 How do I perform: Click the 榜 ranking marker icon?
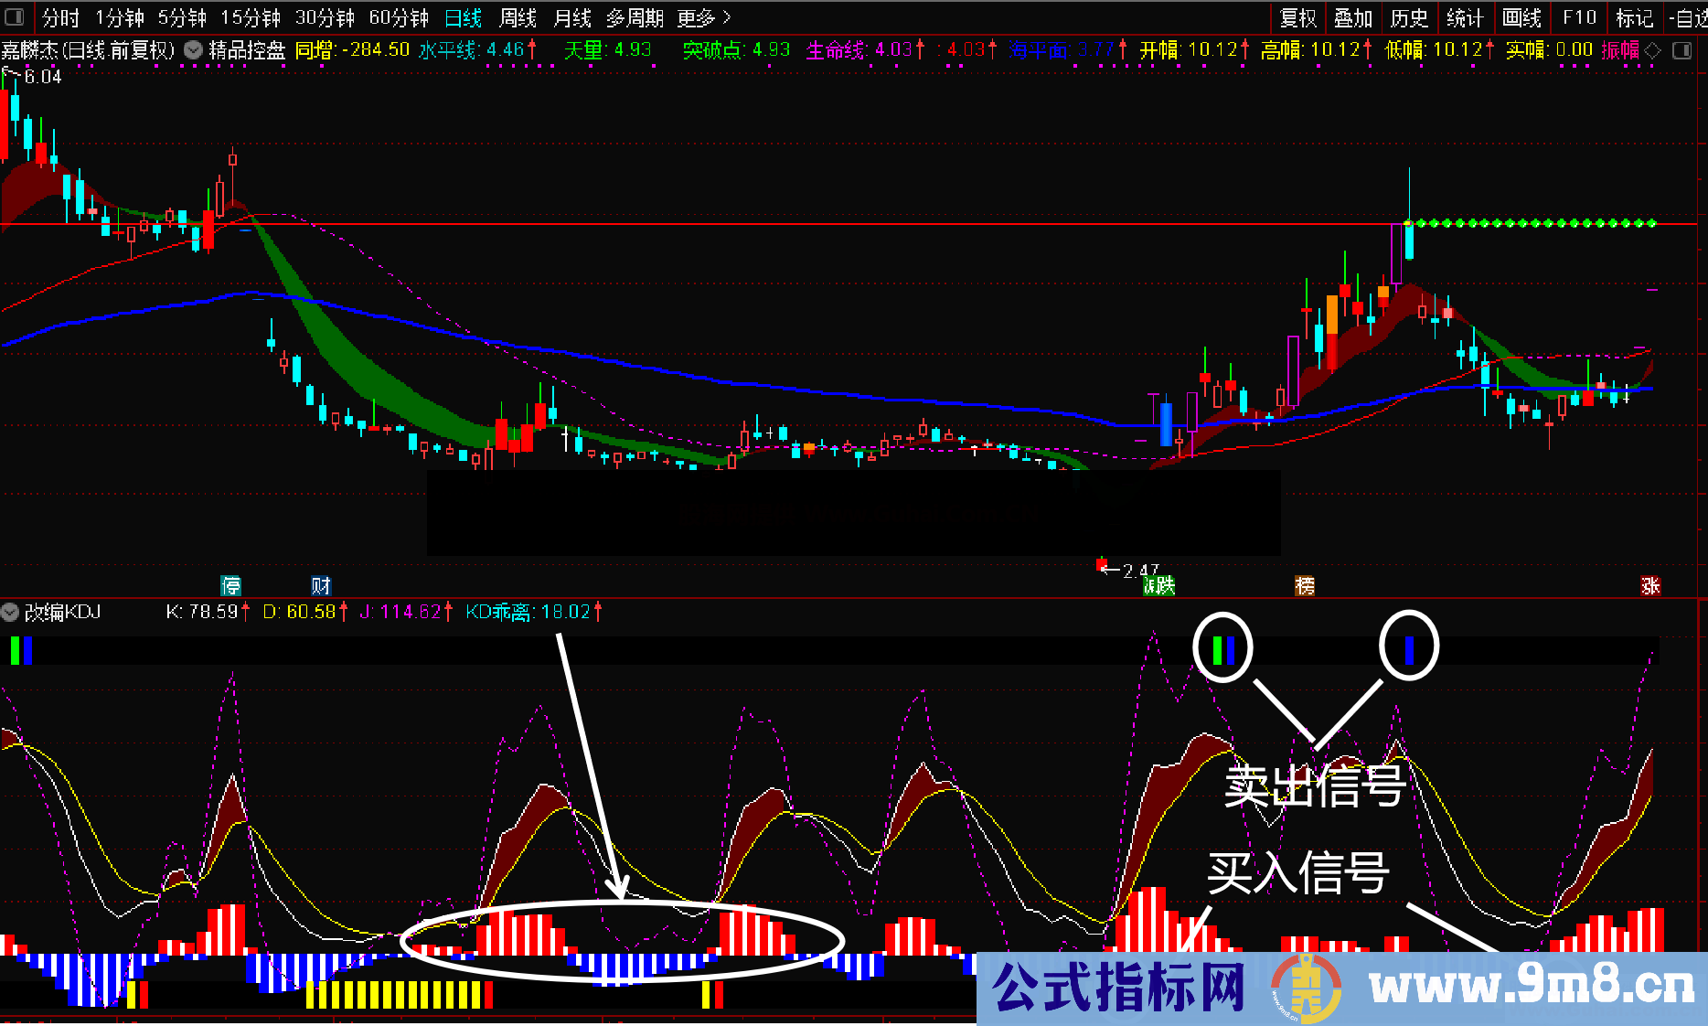(1305, 585)
